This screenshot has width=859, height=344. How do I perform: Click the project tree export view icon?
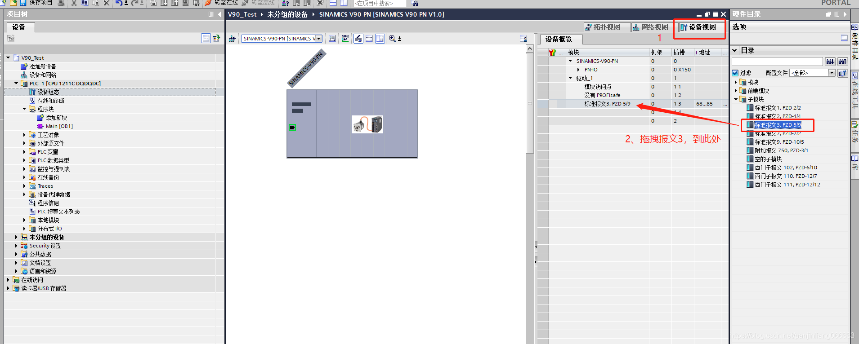pyautogui.click(x=217, y=38)
